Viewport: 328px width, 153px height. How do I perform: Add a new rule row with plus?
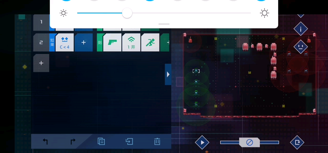41,63
